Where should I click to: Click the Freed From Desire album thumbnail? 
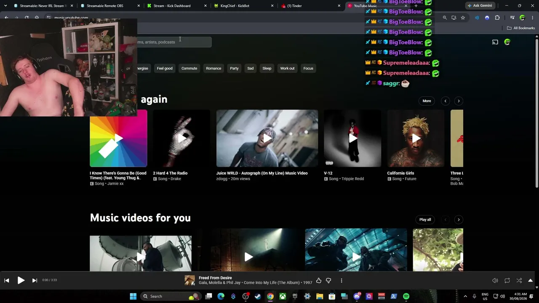coord(189,280)
